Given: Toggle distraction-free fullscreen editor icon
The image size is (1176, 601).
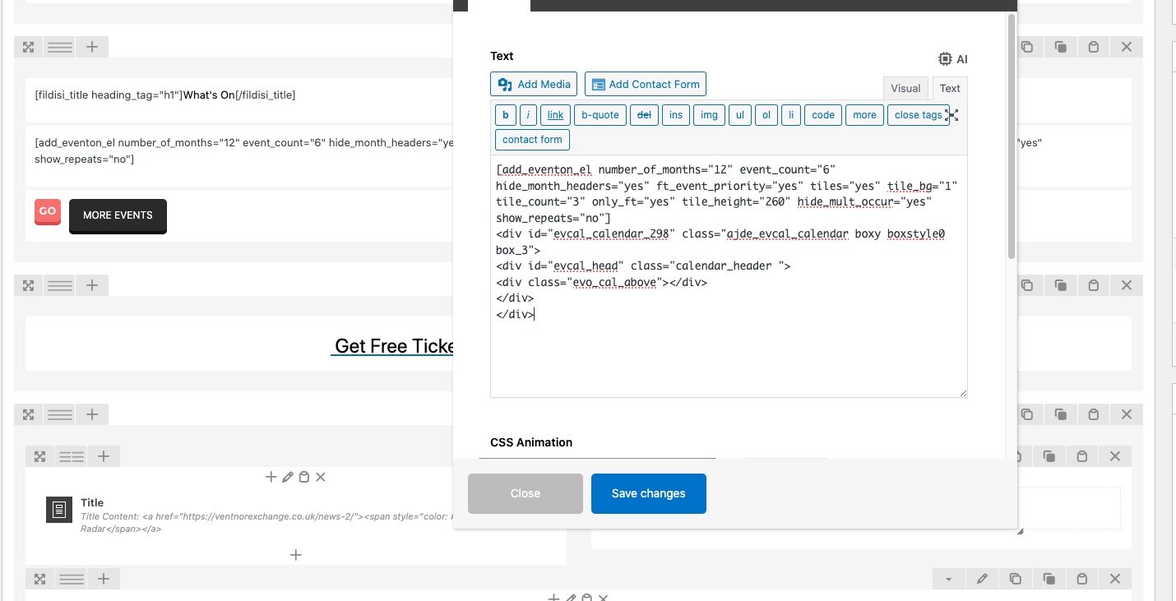Looking at the screenshot, I should click(x=952, y=115).
